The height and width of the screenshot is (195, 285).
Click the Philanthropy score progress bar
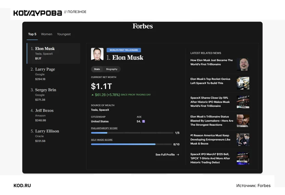click(132, 133)
